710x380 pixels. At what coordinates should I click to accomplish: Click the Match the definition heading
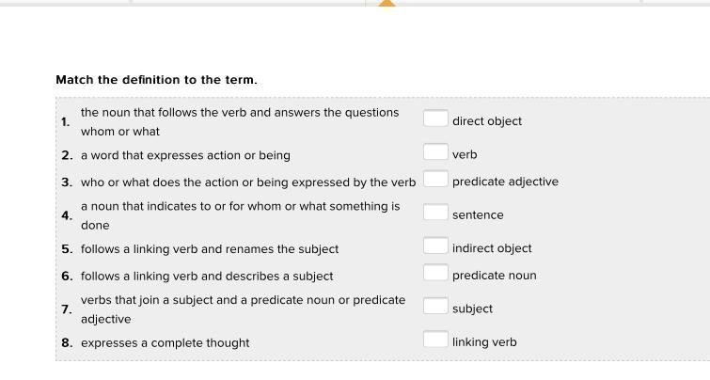tap(156, 80)
